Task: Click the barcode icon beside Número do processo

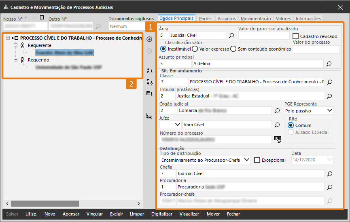Action: (277, 139)
